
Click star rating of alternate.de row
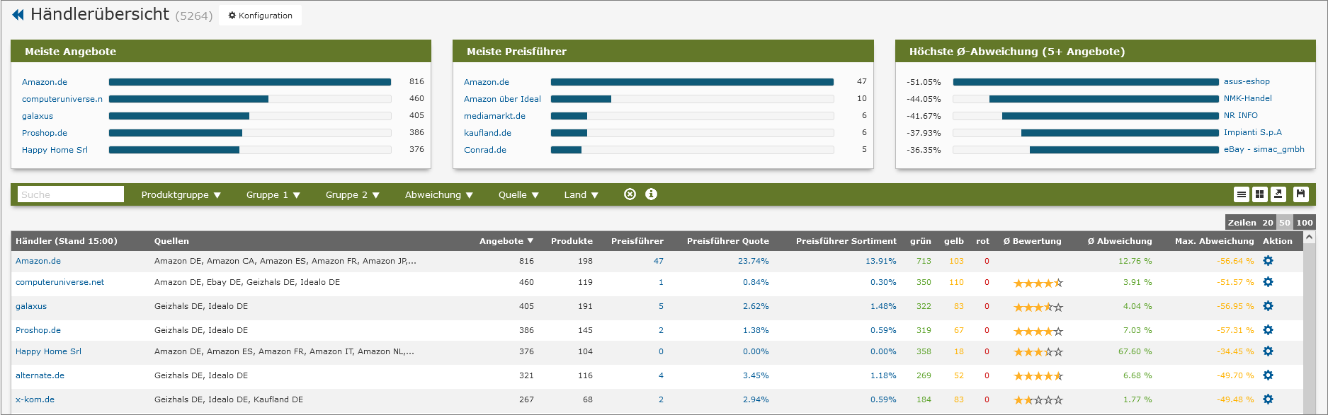1038,376
